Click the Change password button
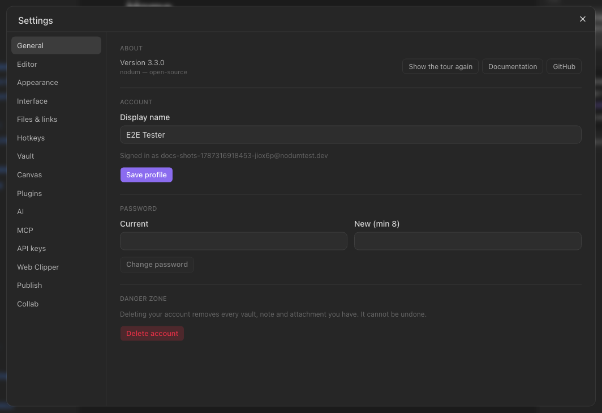The width and height of the screenshot is (602, 413). [157, 265]
